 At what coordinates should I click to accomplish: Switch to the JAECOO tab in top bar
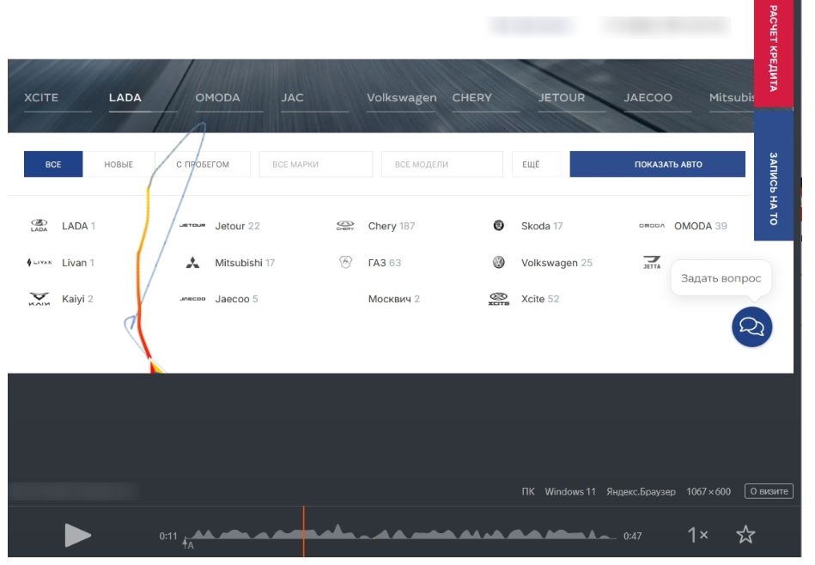pos(648,98)
